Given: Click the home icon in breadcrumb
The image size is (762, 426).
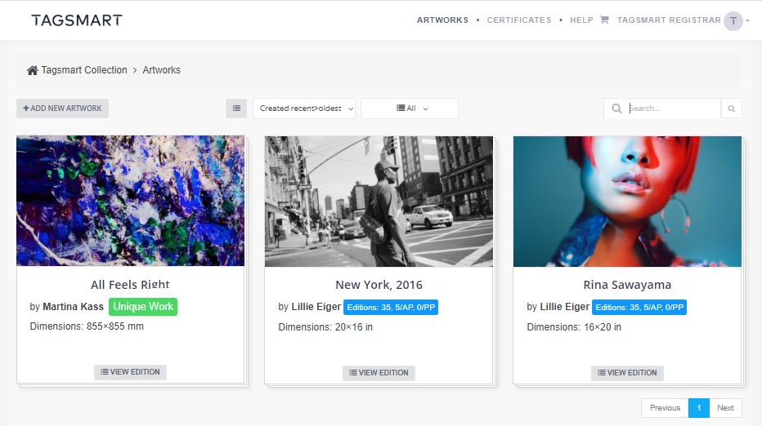Looking at the screenshot, I should (32, 70).
